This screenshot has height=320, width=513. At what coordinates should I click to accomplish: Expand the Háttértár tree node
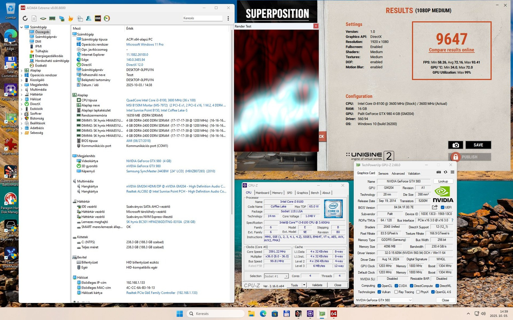(22, 94)
